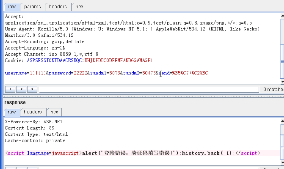Image resolution: width=284 pixels, height=169 pixels.
Task: Open the response hex tab
Action: pyautogui.click(x=54, y=112)
